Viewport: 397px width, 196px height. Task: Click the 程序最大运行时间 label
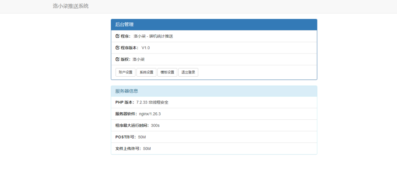(133, 126)
